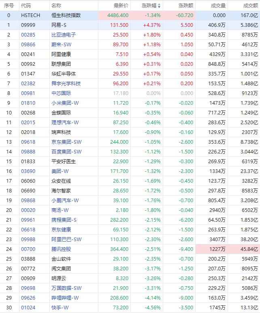Select 联想集团 row name

pyautogui.click(x=61, y=64)
